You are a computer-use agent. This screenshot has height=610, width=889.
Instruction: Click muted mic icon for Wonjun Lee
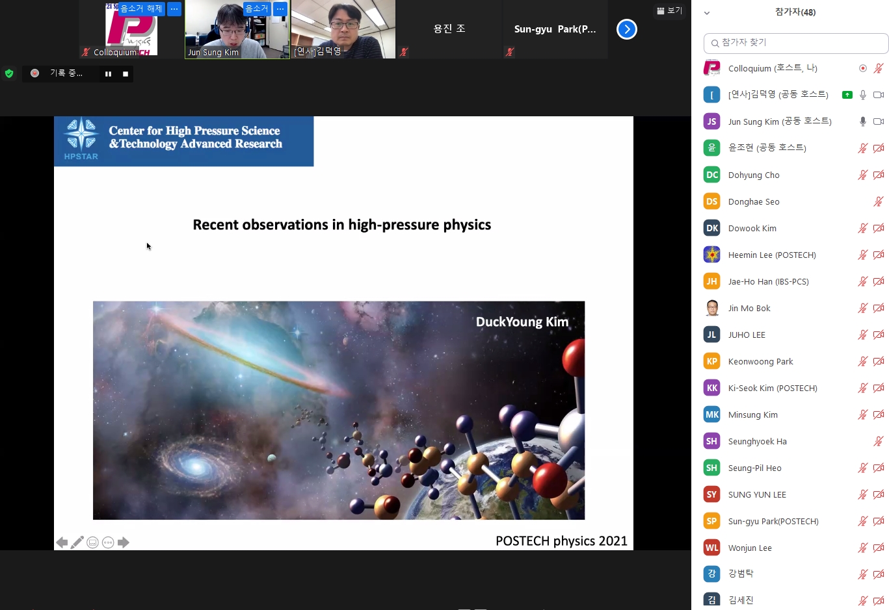863,548
